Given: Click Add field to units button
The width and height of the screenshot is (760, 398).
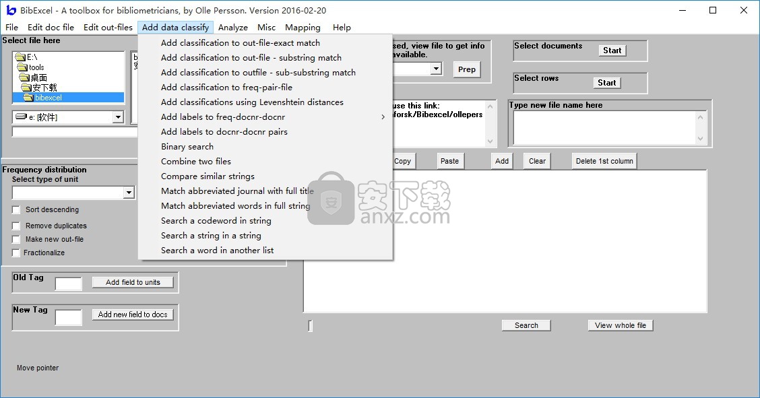Looking at the screenshot, I should [x=133, y=282].
